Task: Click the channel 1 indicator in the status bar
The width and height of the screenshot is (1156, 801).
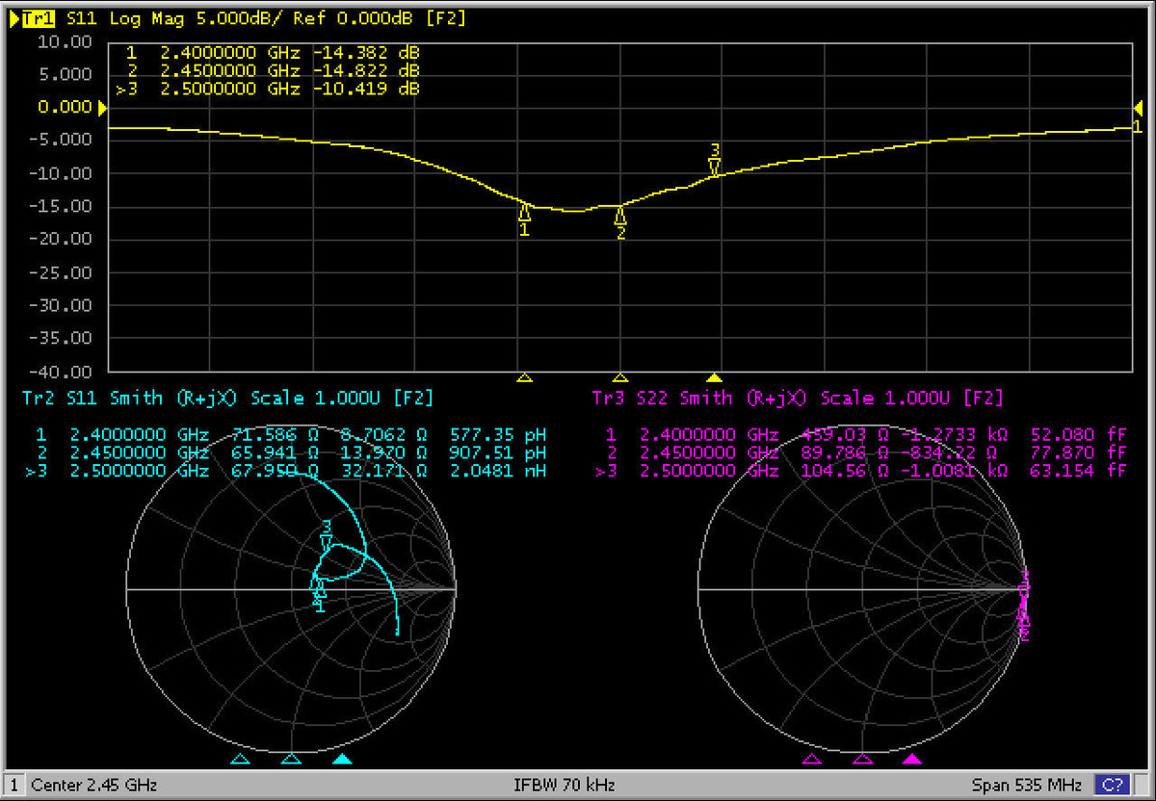Action: (x=14, y=785)
